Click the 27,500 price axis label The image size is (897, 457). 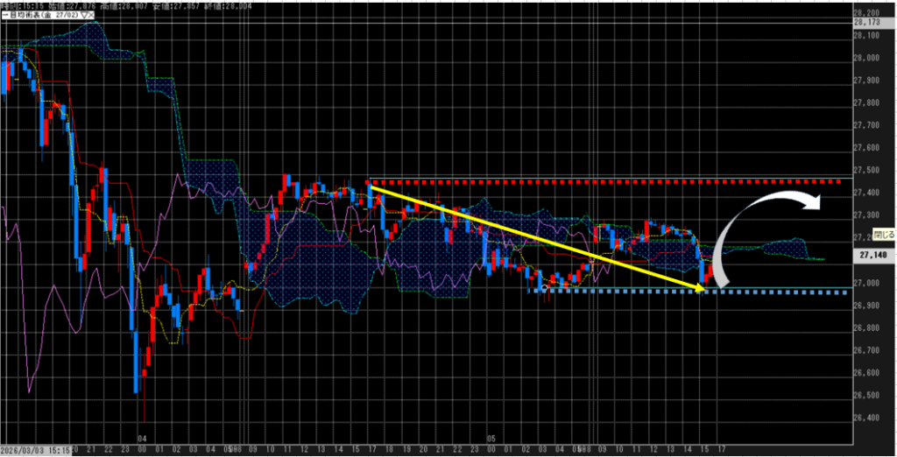click(865, 170)
